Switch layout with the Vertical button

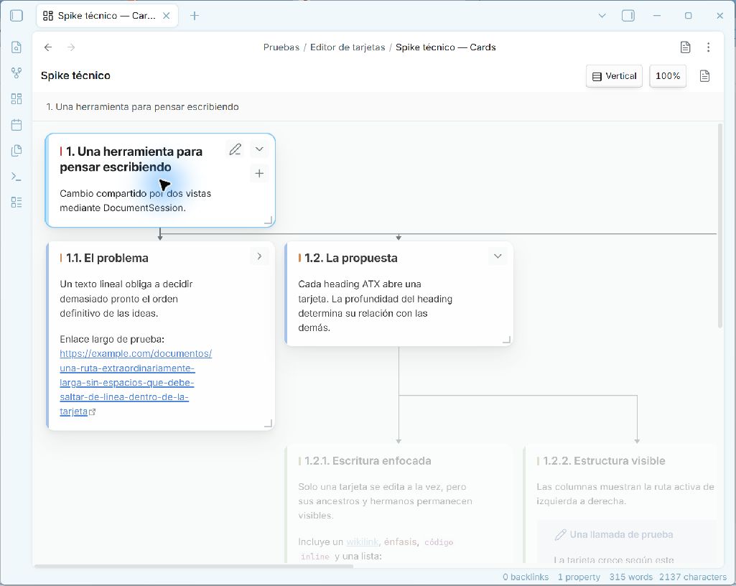pyautogui.click(x=614, y=76)
